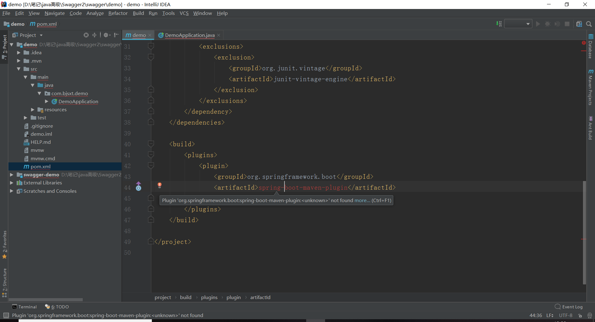Click the red error indicator atop the scrollbar
This screenshot has height=322, width=595.
[x=584, y=43]
